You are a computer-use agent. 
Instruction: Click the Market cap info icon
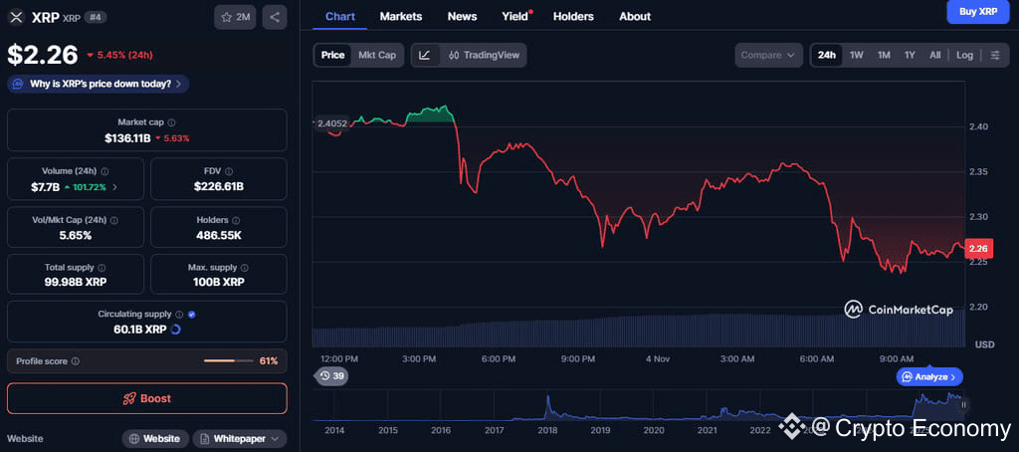click(x=171, y=122)
